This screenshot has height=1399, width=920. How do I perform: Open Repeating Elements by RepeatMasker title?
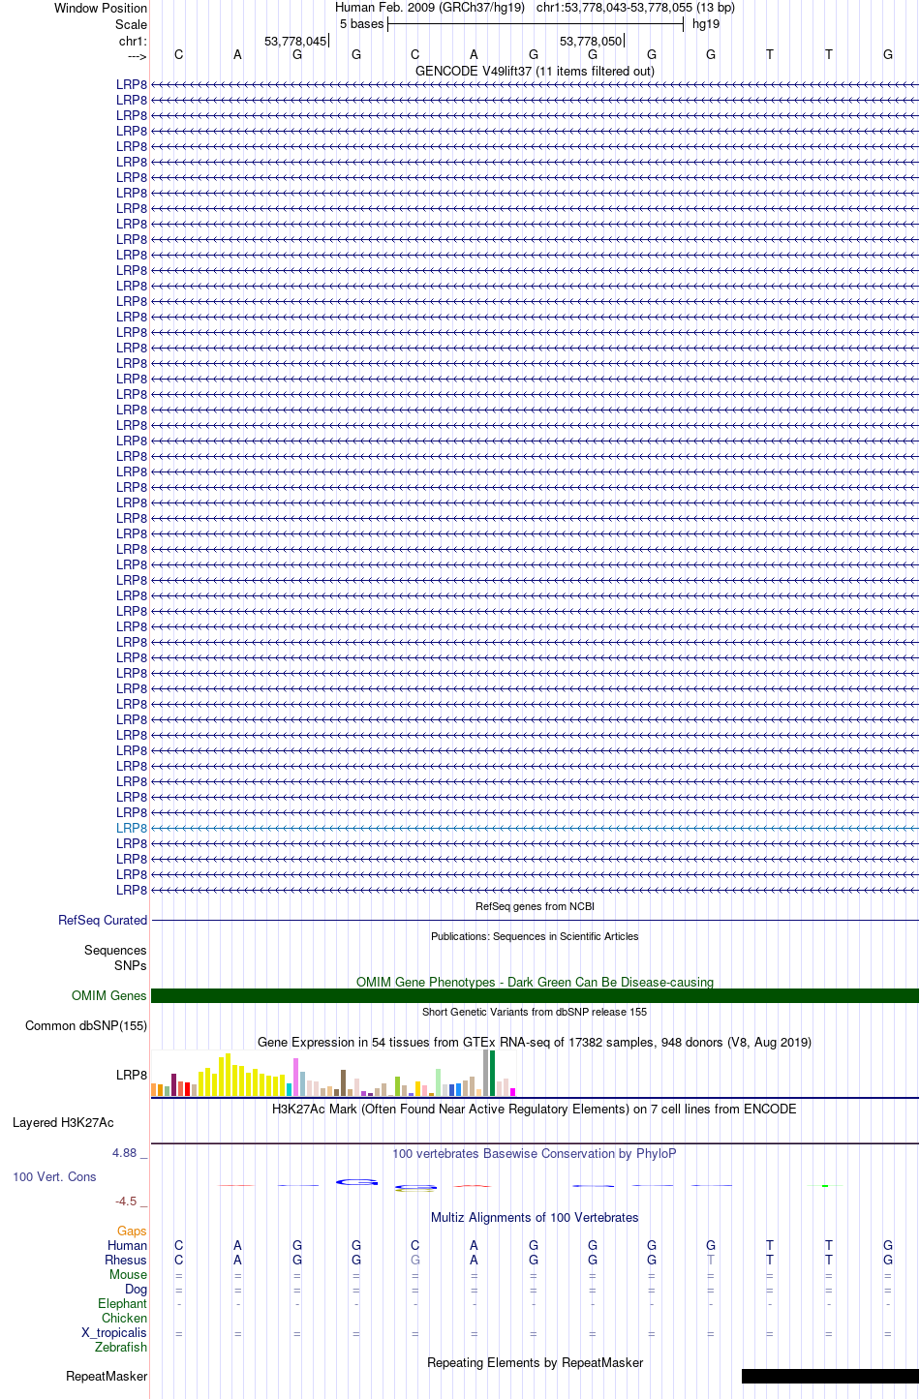535,1362
